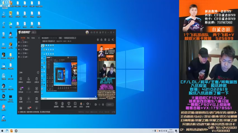Viewport: 238px width, 133px height.
Task: Lock the 摄像头 1 layer
Action: click(x=21, y=50)
